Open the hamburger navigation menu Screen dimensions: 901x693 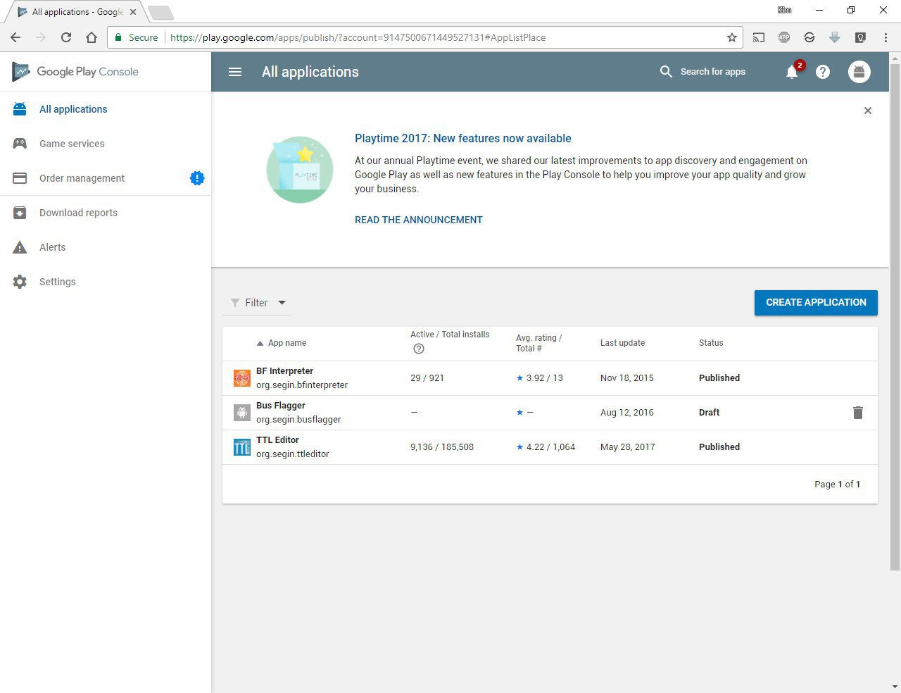point(235,72)
